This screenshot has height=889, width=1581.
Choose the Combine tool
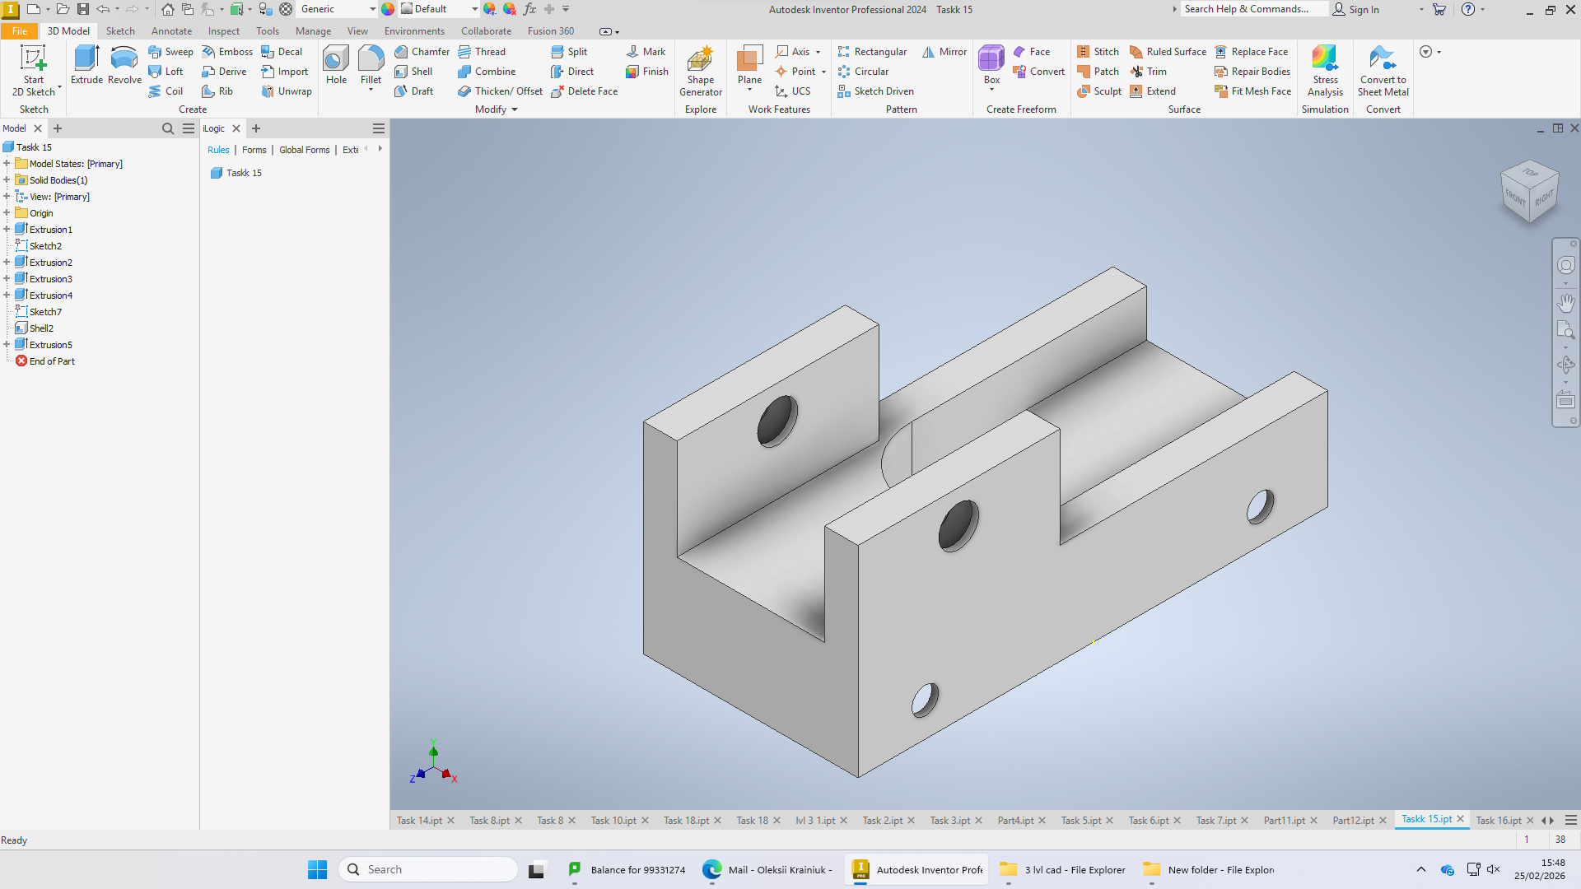pos(487,72)
